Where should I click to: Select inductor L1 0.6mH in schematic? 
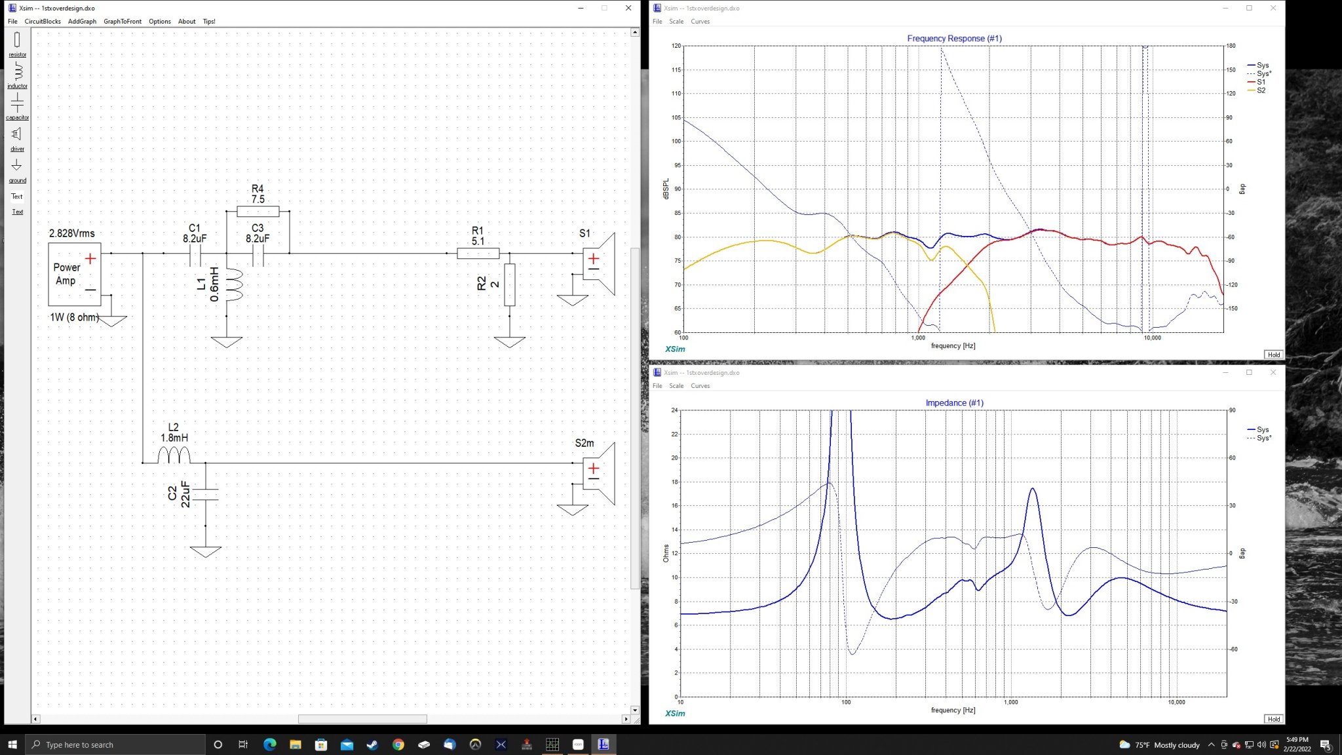233,284
